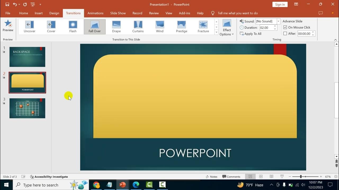Enable the After timing checkbox

[x=285, y=34]
